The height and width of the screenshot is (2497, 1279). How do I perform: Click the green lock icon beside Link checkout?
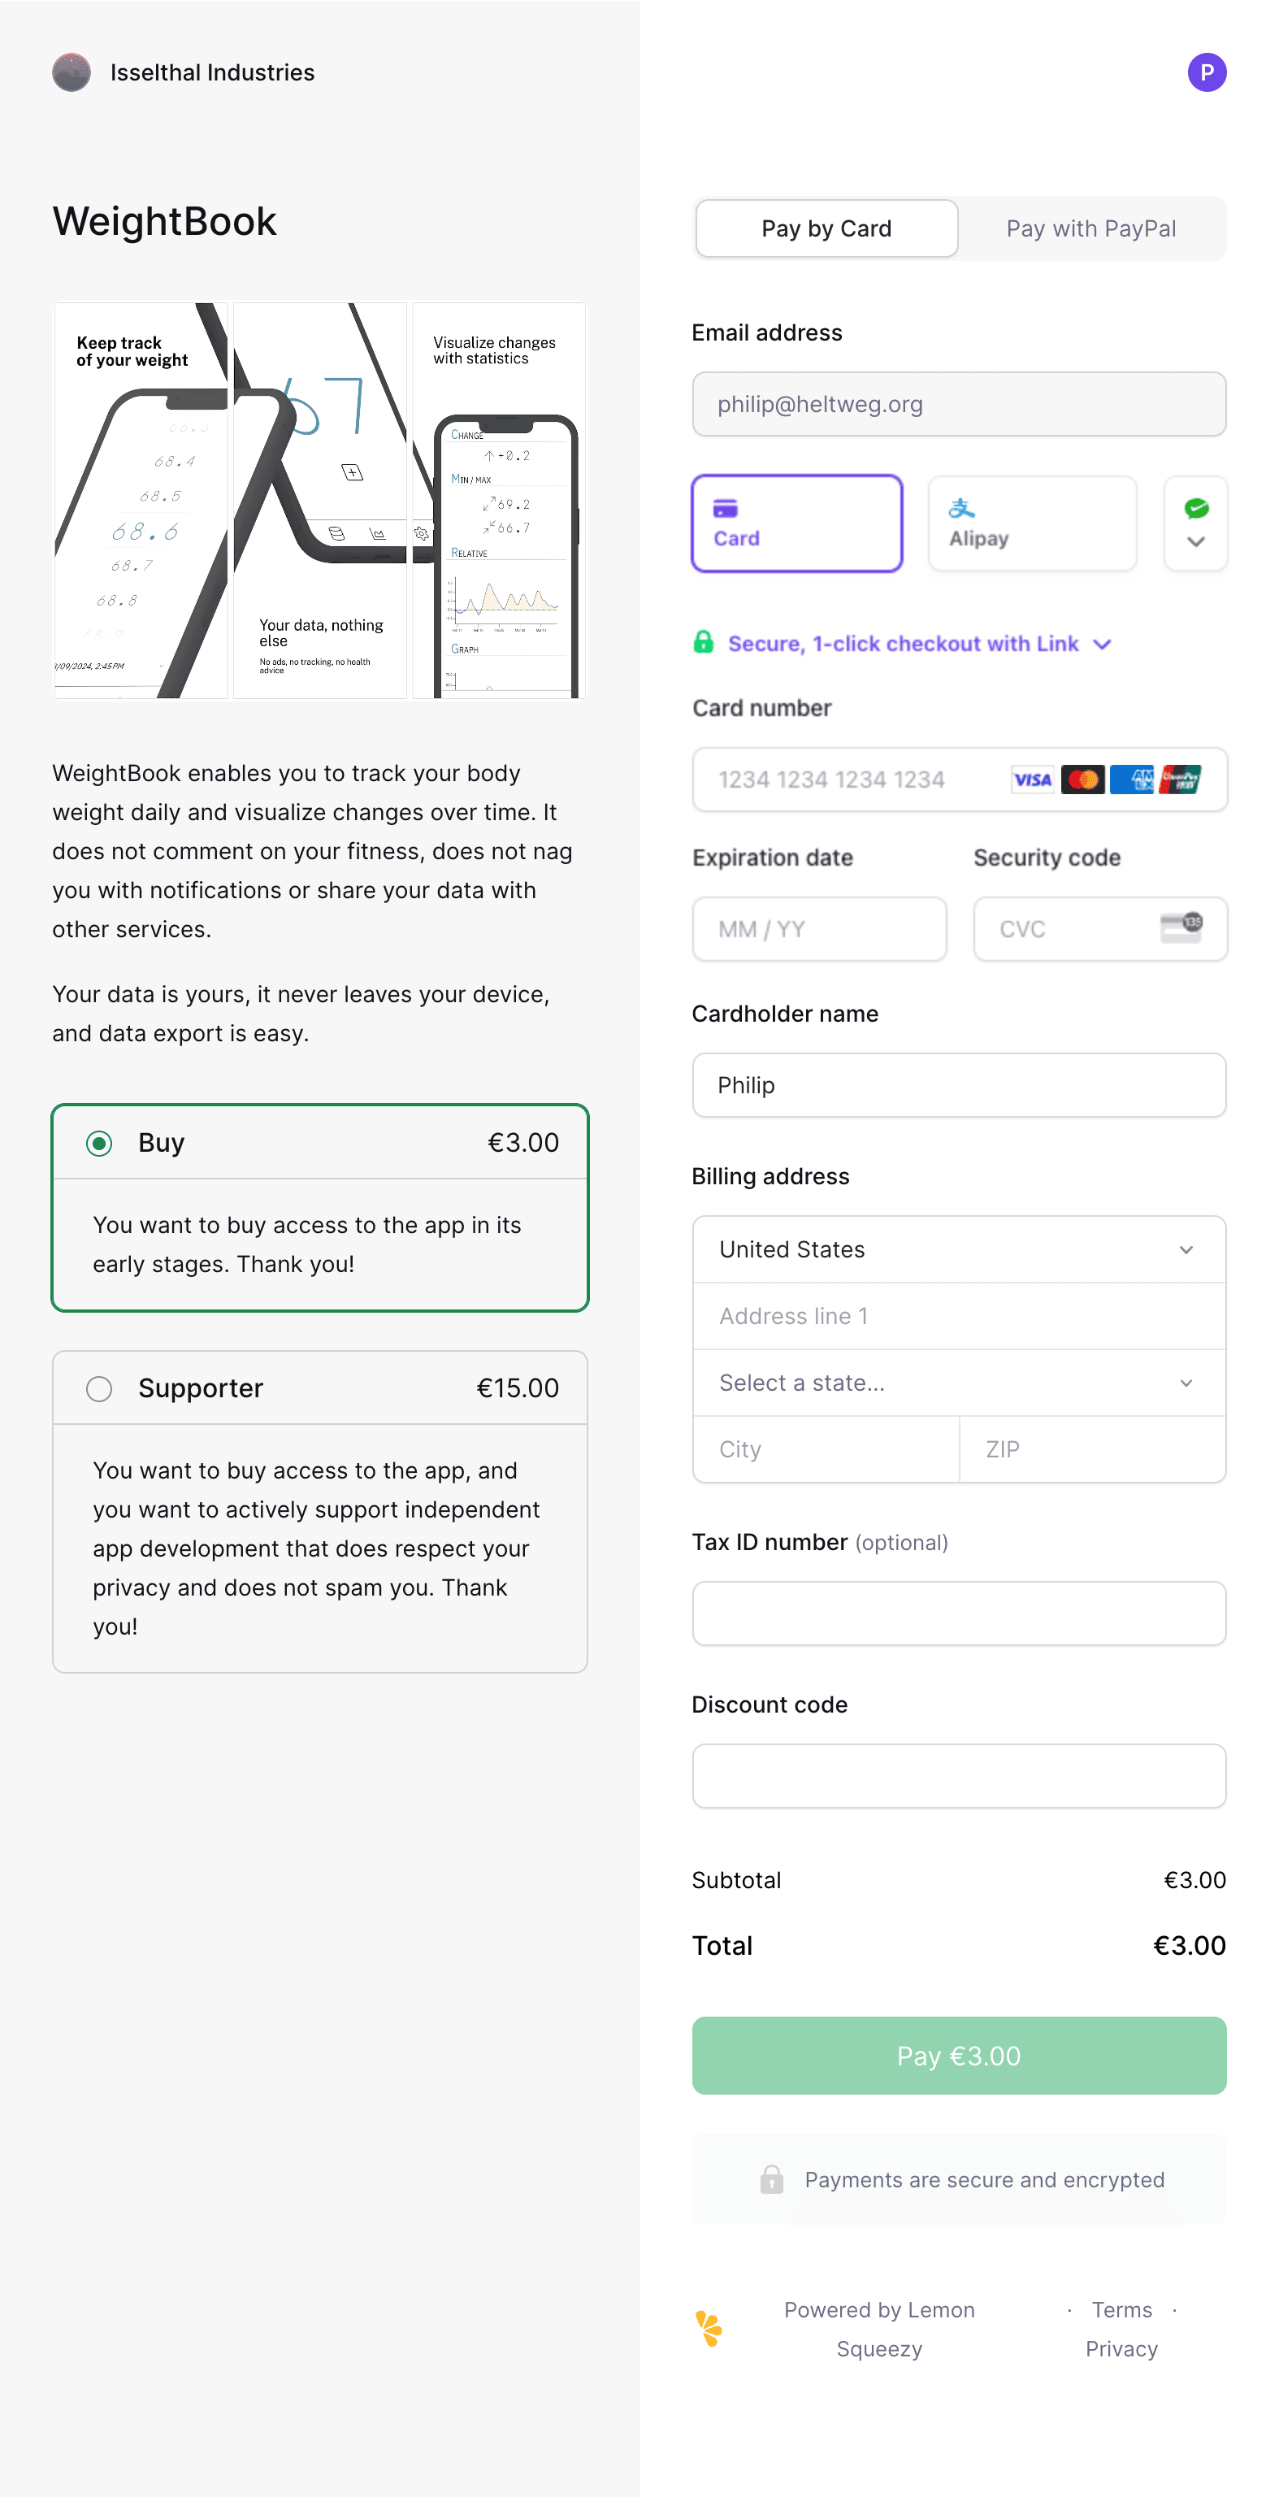click(704, 641)
